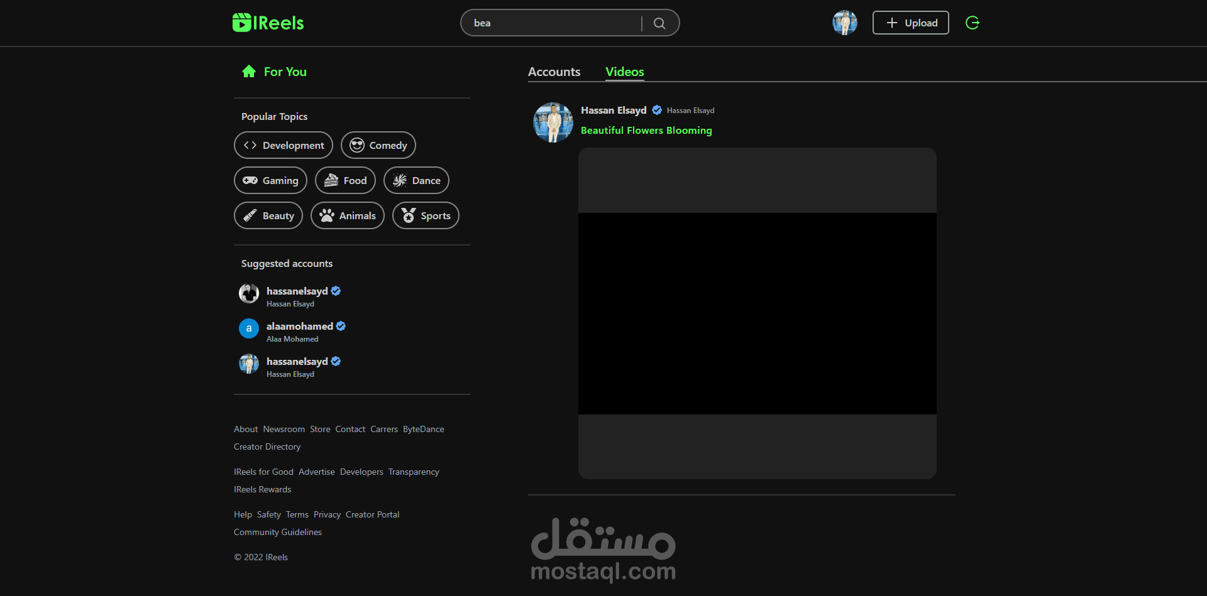
Task: Click the Comedy sunglasses face icon
Action: (x=357, y=145)
